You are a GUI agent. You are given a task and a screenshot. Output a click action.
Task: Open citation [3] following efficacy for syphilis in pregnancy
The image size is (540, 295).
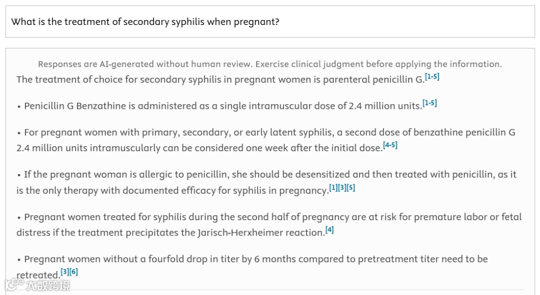click(x=341, y=188)
